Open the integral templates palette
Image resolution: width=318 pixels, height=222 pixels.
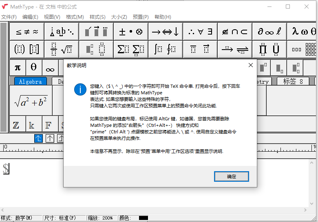tap(166, 49)
